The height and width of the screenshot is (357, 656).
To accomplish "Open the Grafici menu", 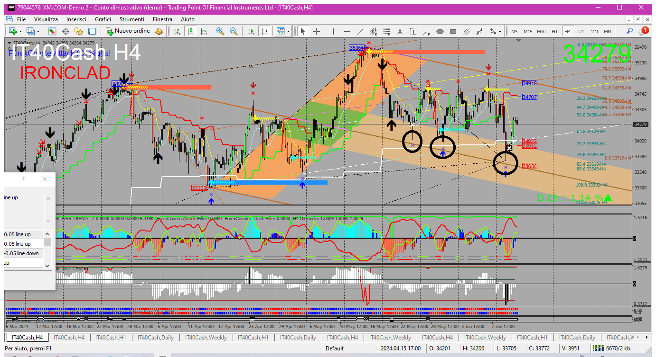I will 103,19.
